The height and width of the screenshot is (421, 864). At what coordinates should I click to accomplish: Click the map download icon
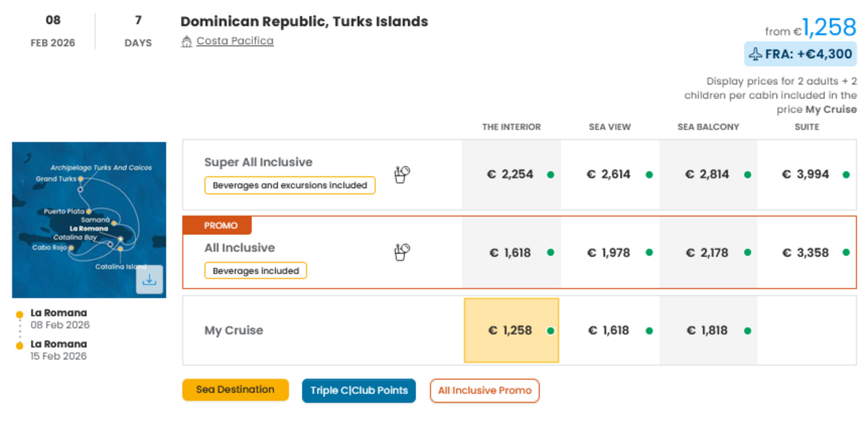[x=149, y=280]
